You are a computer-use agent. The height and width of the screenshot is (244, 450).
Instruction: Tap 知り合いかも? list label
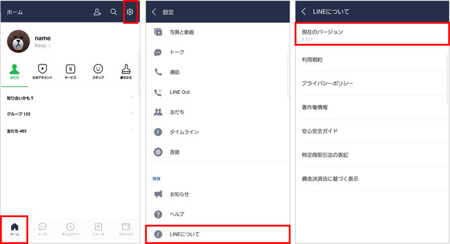point(20,98)
